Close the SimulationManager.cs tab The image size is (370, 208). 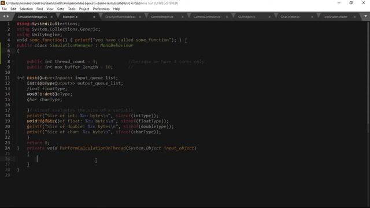(x=51, y=17)
